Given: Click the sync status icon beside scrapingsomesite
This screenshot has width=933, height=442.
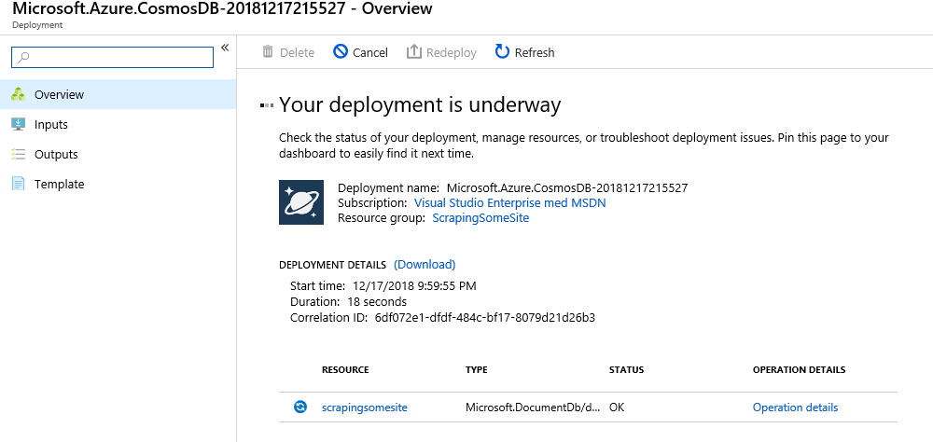Looking at the screenshot, I should (x=300, y=407).
